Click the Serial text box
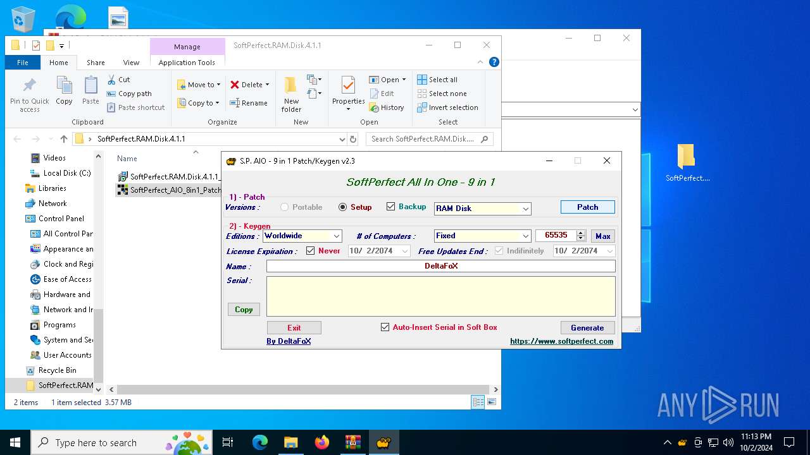The width and height of the screenshot is (810, 455). pyautogui.click(x=440, y=296)
